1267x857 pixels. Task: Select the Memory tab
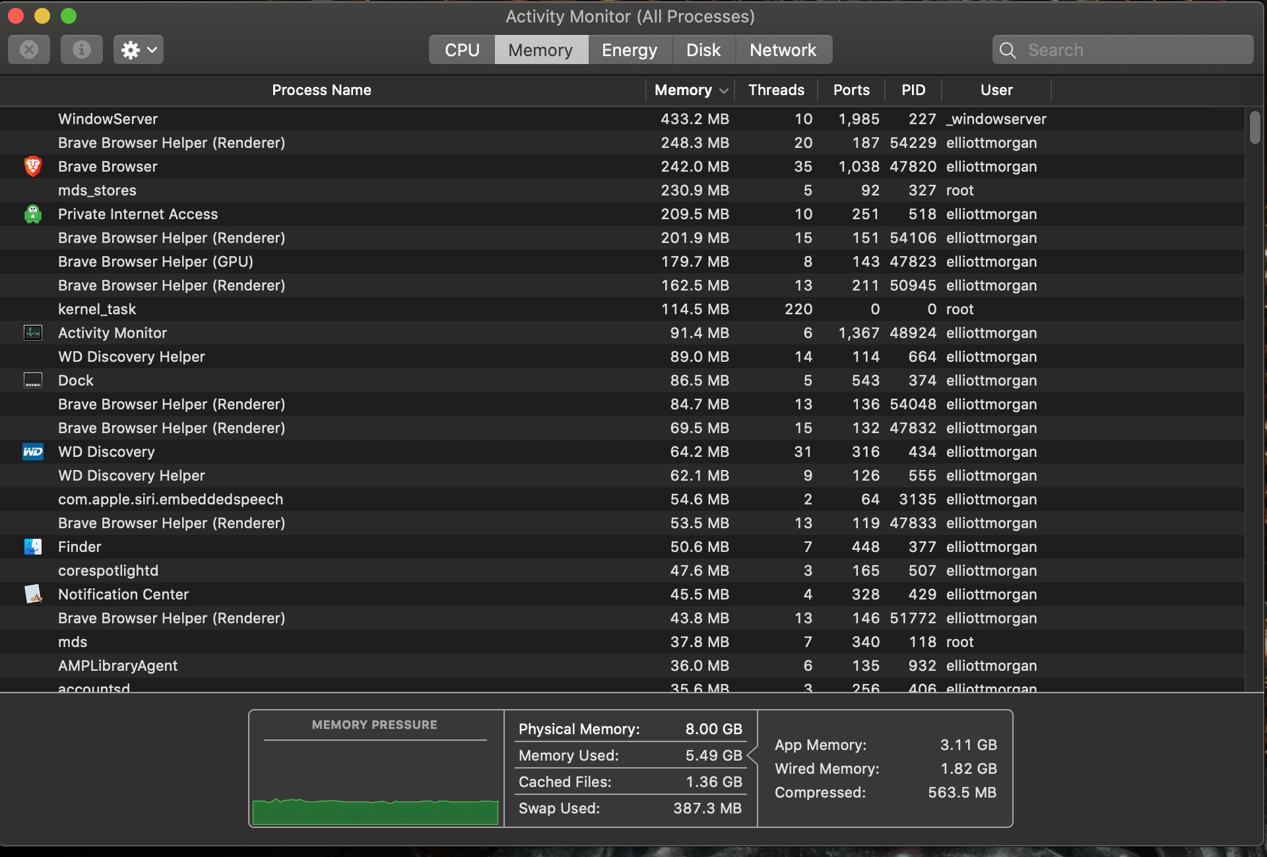coord(541,50)
